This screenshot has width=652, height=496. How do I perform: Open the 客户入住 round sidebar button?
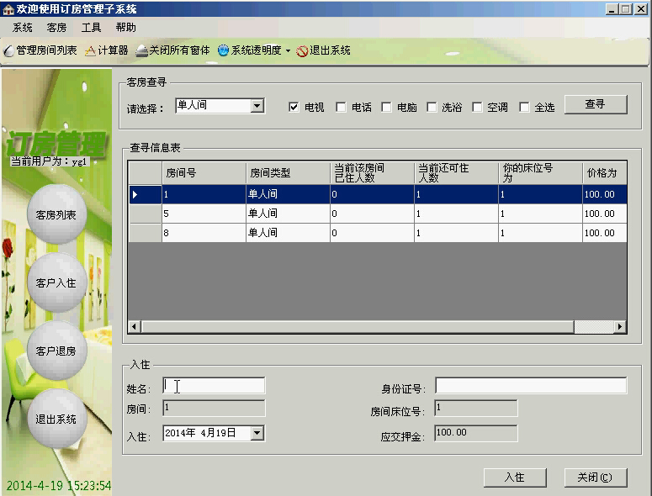tap(56, 282)
